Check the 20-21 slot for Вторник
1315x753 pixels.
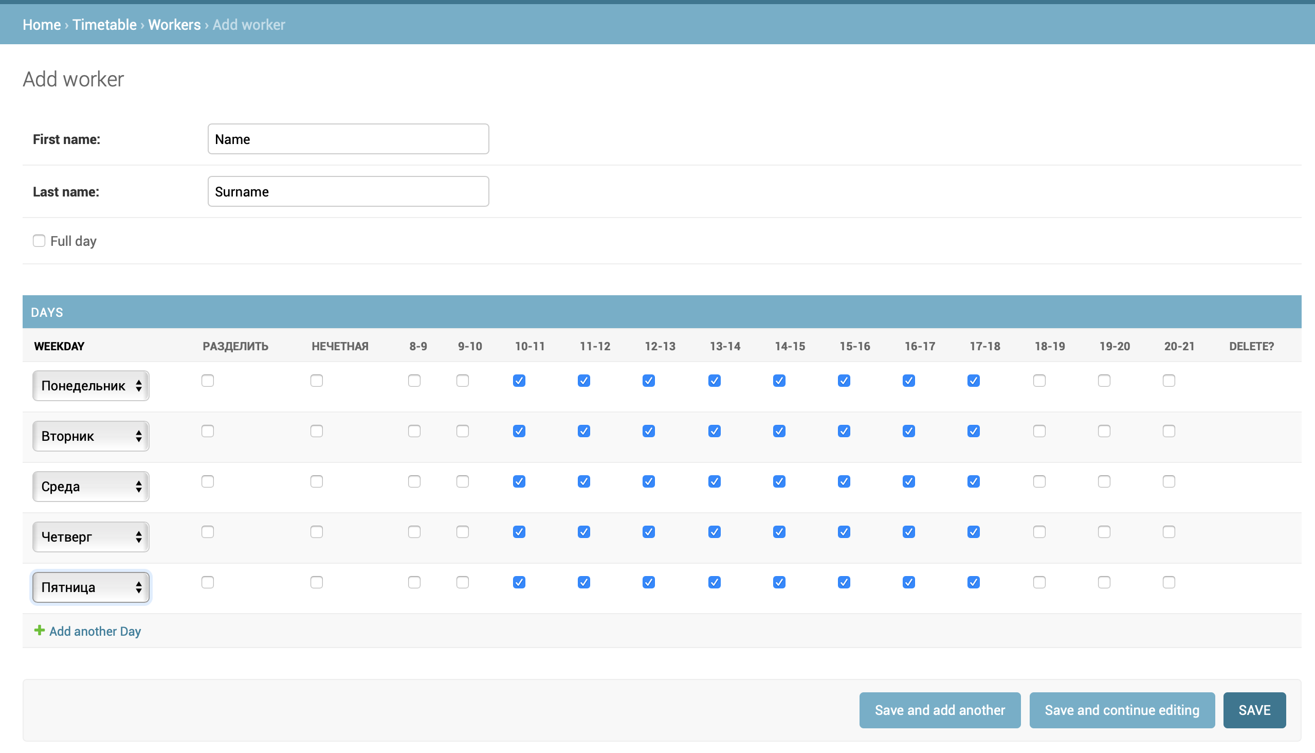point(1168,431)
